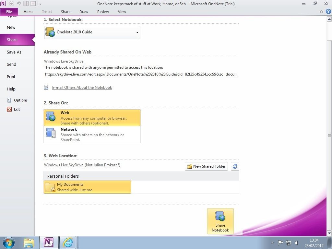Select the My Documents folder
Screen dimensions: 332x249
tap(87, 187)
